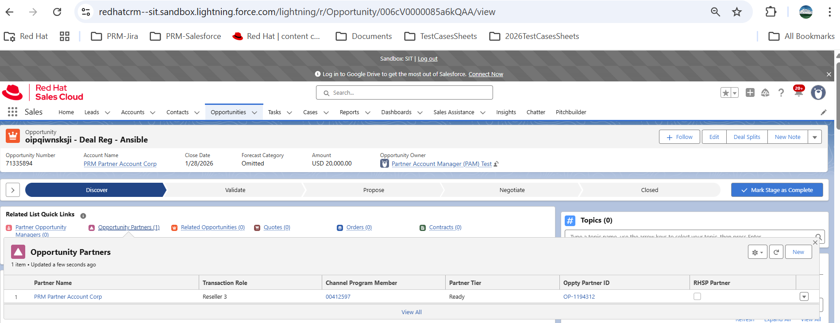
Task: Go back using the browser back arrow
Action: coord(10,12)
